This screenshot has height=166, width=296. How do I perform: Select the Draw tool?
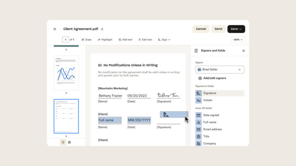tap(86, 40)
